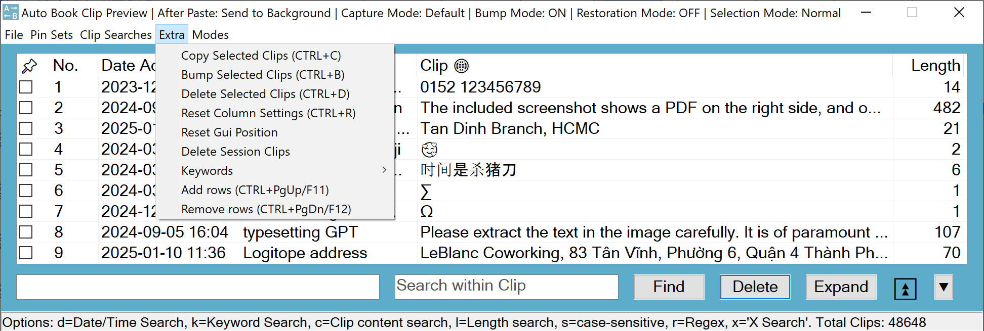This screenshot has height=331, width=984.
Task: Tick the checkbox for clip row 9
Action: pos(26,253)
